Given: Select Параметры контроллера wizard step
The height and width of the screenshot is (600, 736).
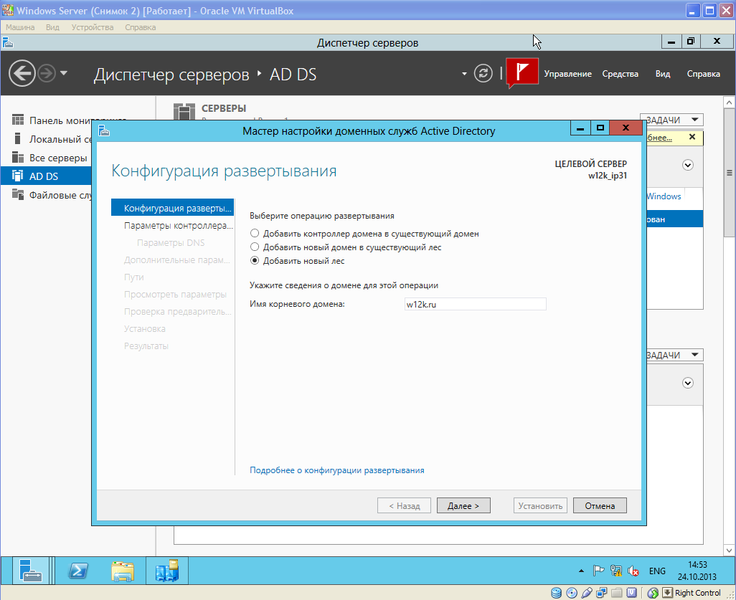Looking at the screenshot, I should click(x=179, y=226).
